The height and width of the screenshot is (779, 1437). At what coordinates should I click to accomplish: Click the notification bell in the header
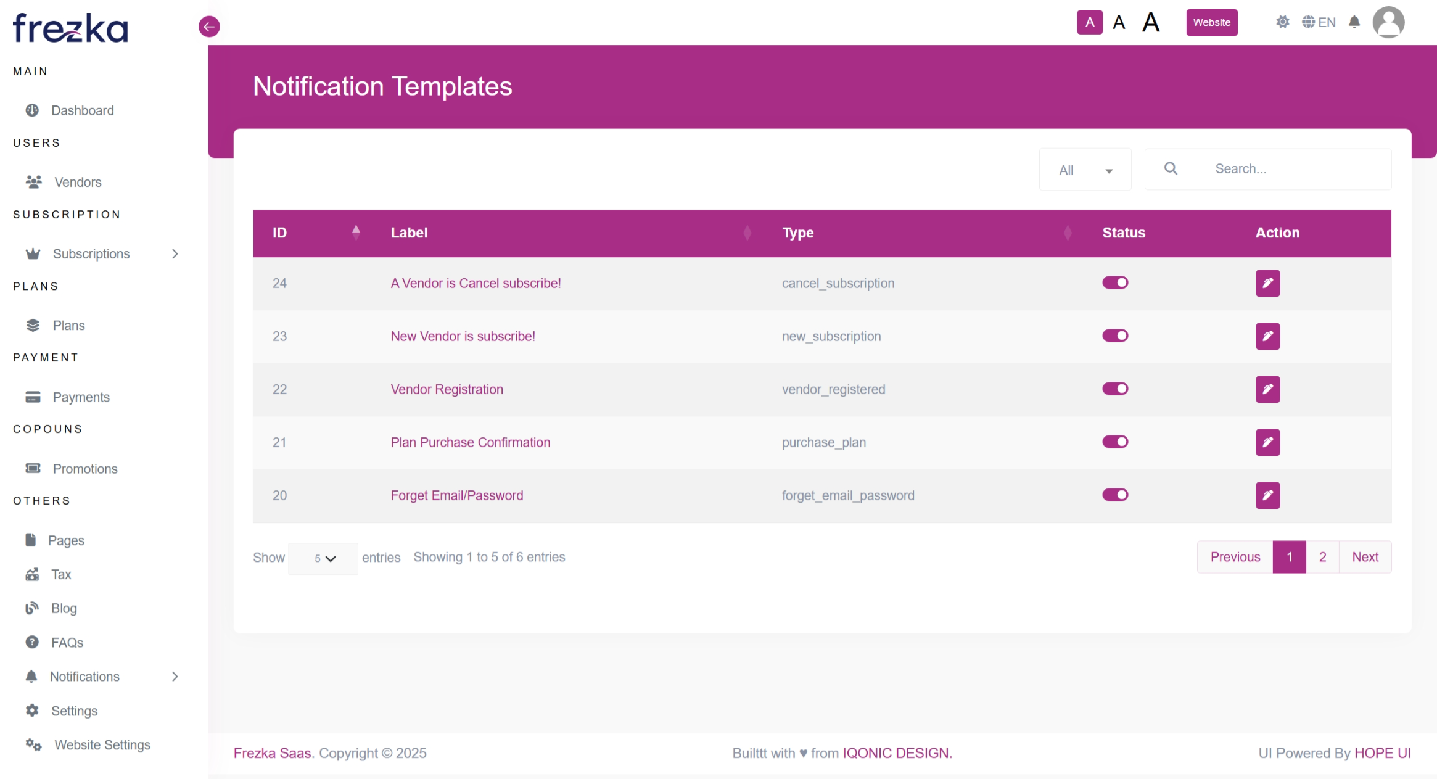pyautogui.click(x=1354, y=23)
